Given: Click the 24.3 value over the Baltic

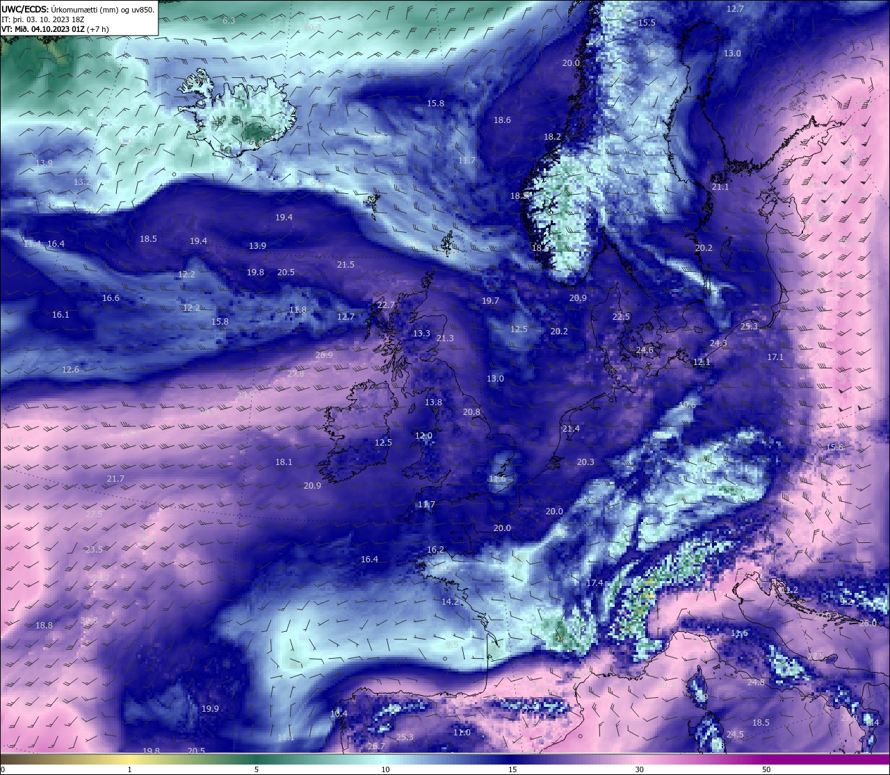Looking at the screenshot, I should pos(718,343).
